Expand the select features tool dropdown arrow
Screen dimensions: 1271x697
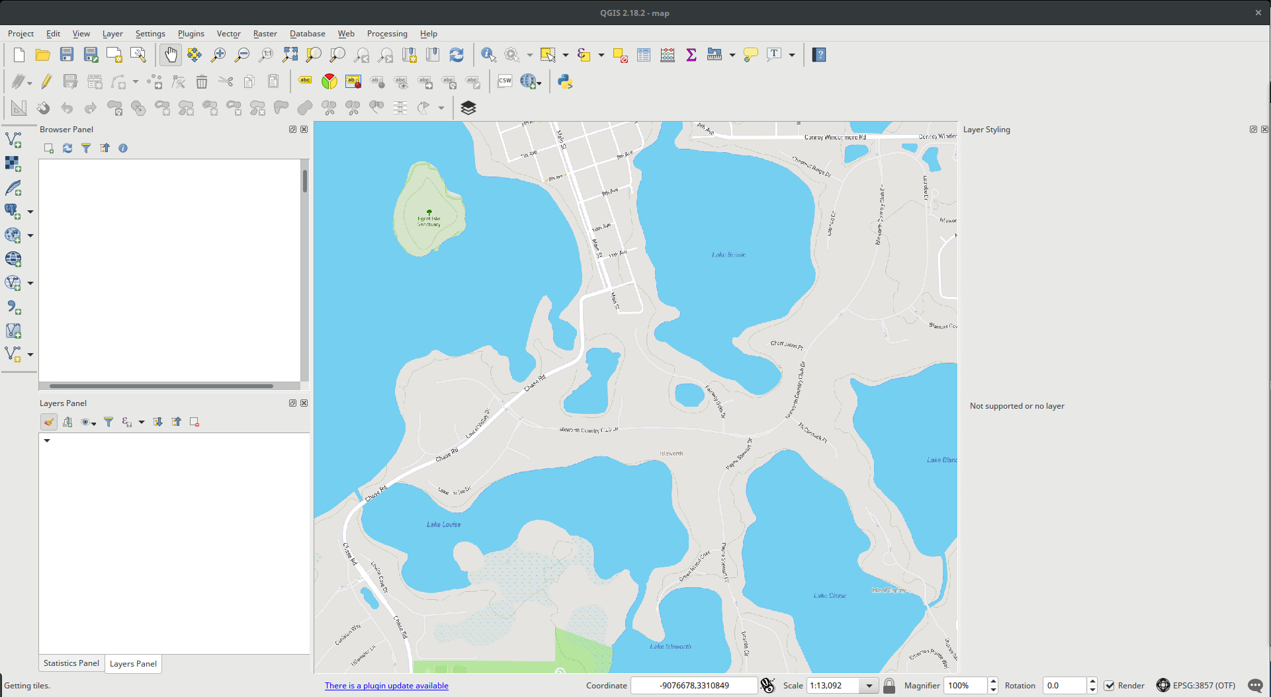[x=566, y=55]
